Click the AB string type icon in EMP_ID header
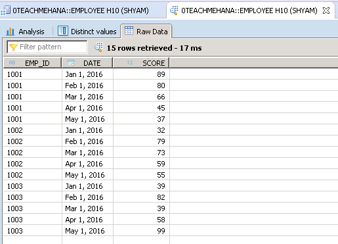 pyautogui.click(x=12, y=62)
